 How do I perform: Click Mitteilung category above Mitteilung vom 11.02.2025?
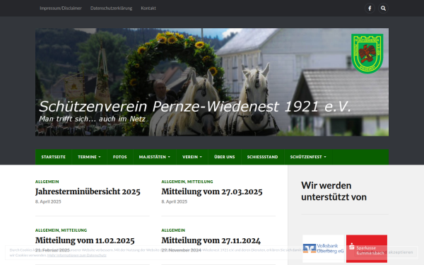(73, 230)
